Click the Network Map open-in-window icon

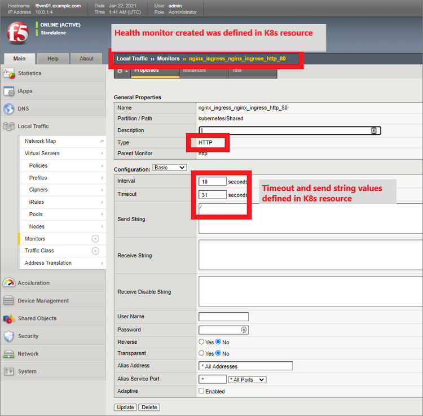point(102,141)
